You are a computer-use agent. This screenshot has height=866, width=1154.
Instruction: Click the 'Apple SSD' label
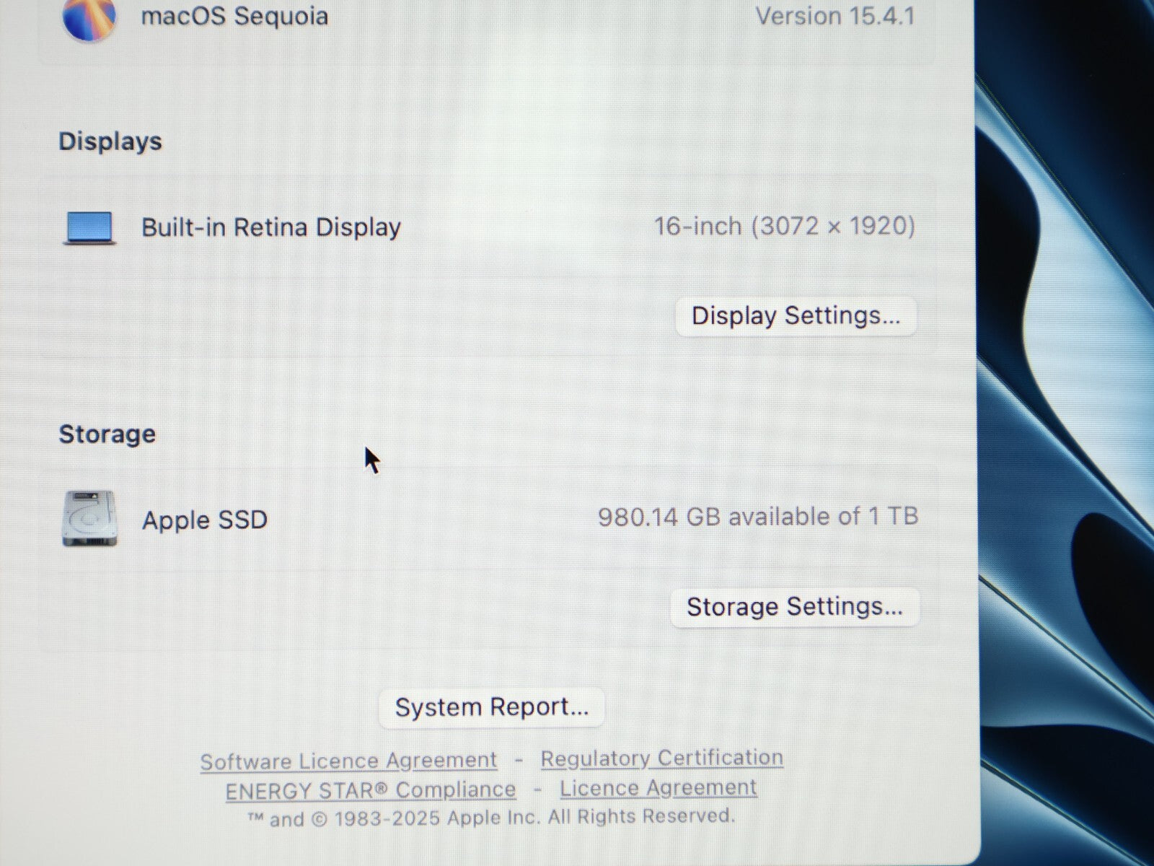click(x=205, y=520)
